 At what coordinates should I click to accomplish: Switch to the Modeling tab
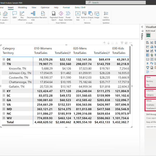point(22,8)
